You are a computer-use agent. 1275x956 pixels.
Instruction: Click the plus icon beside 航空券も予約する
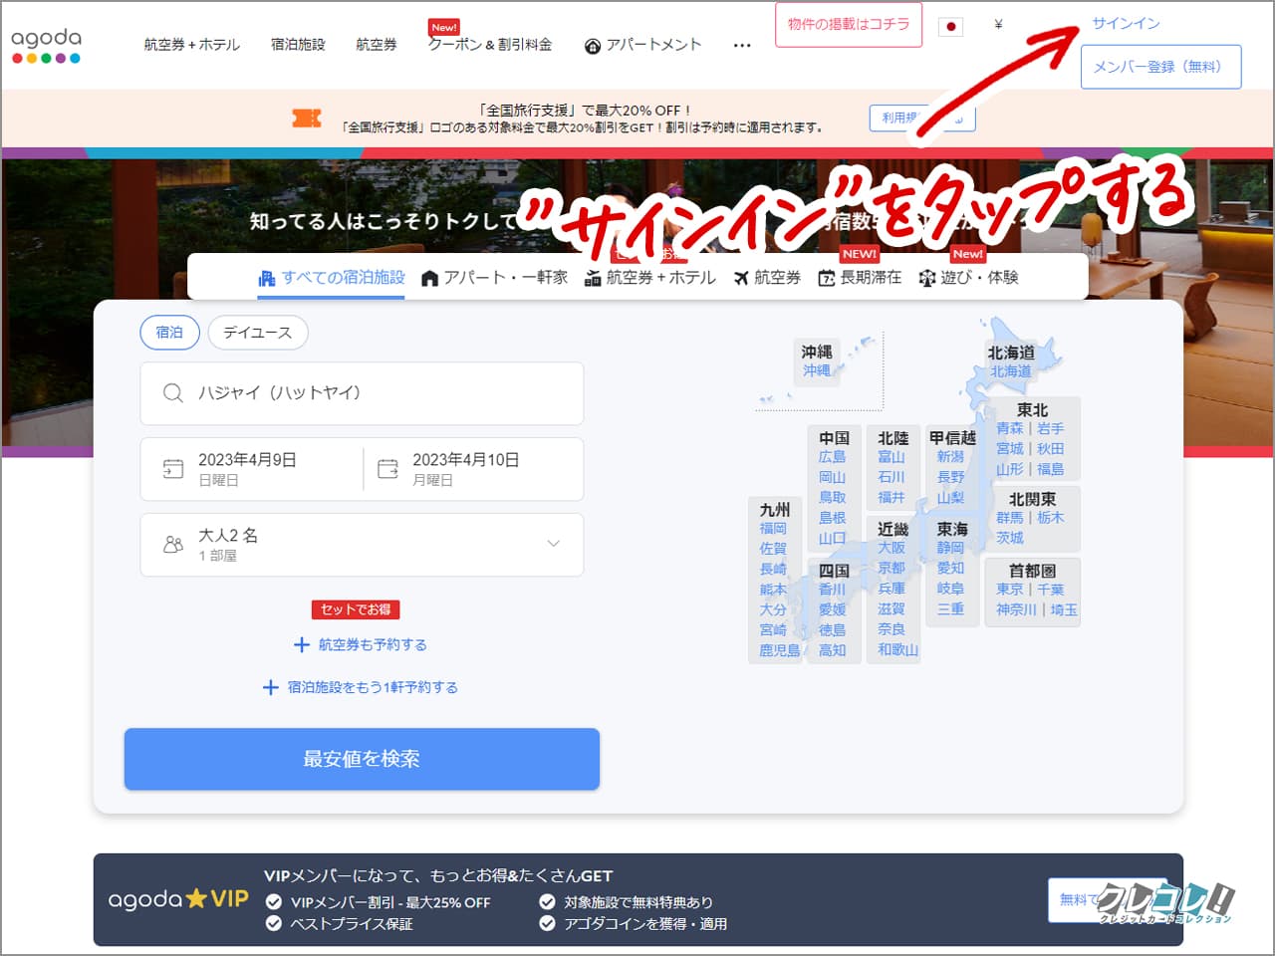click(x=302, y=645)
